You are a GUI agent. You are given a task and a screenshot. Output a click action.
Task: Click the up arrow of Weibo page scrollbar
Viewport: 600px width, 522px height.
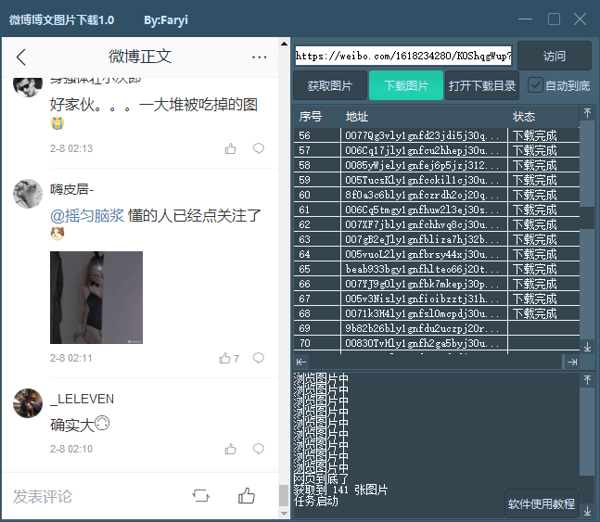(284, 44)
